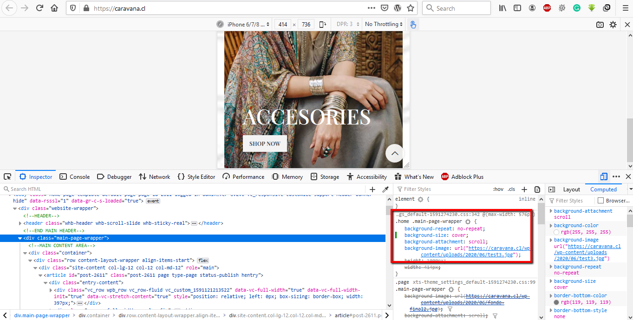Toggle responsive design mode in devtools

[604, 176]
